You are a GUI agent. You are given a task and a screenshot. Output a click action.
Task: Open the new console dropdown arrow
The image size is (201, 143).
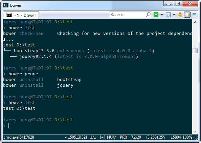point(162,15)
